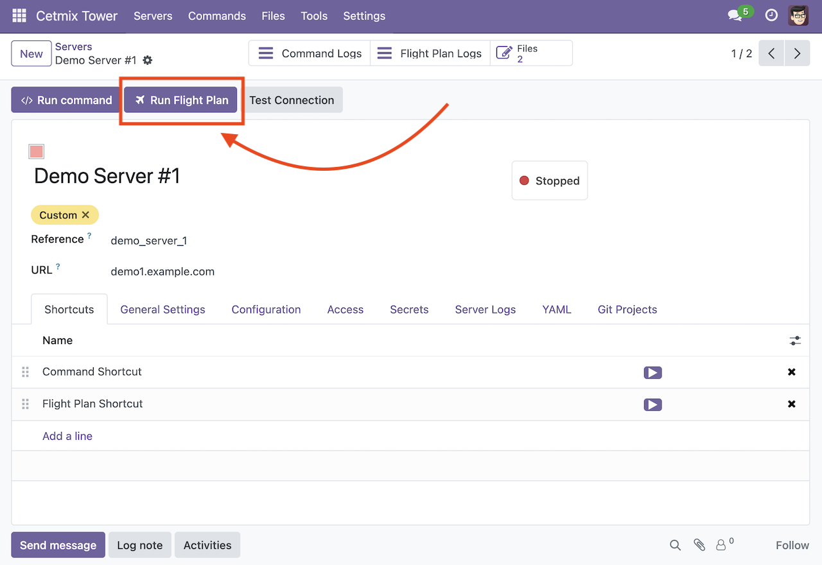Open the chat messages icon with badge

coord(735,16)
